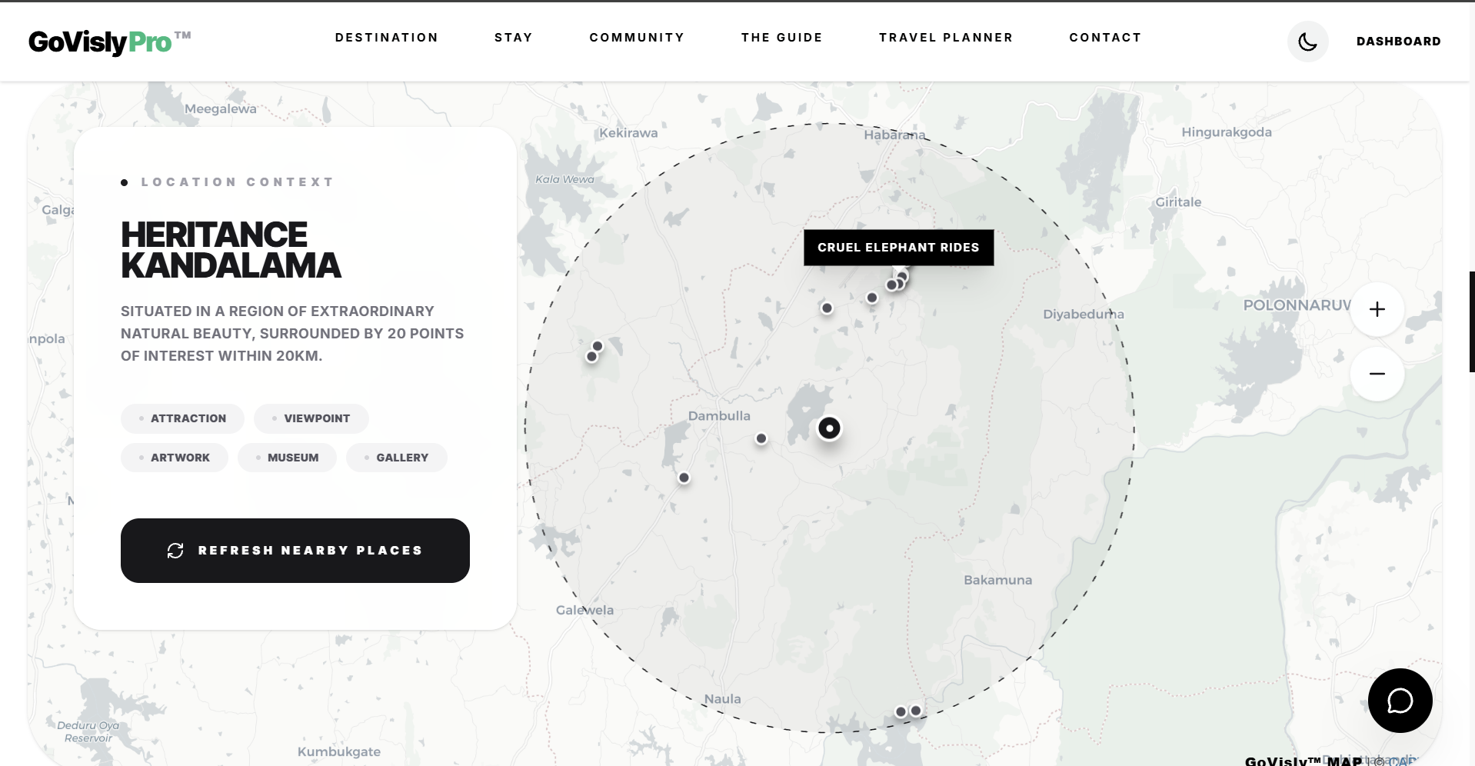Click the Dambulla town label on map
This screenshot has width=1475, height=766.
pyautogui.click(x=719, y=416)
